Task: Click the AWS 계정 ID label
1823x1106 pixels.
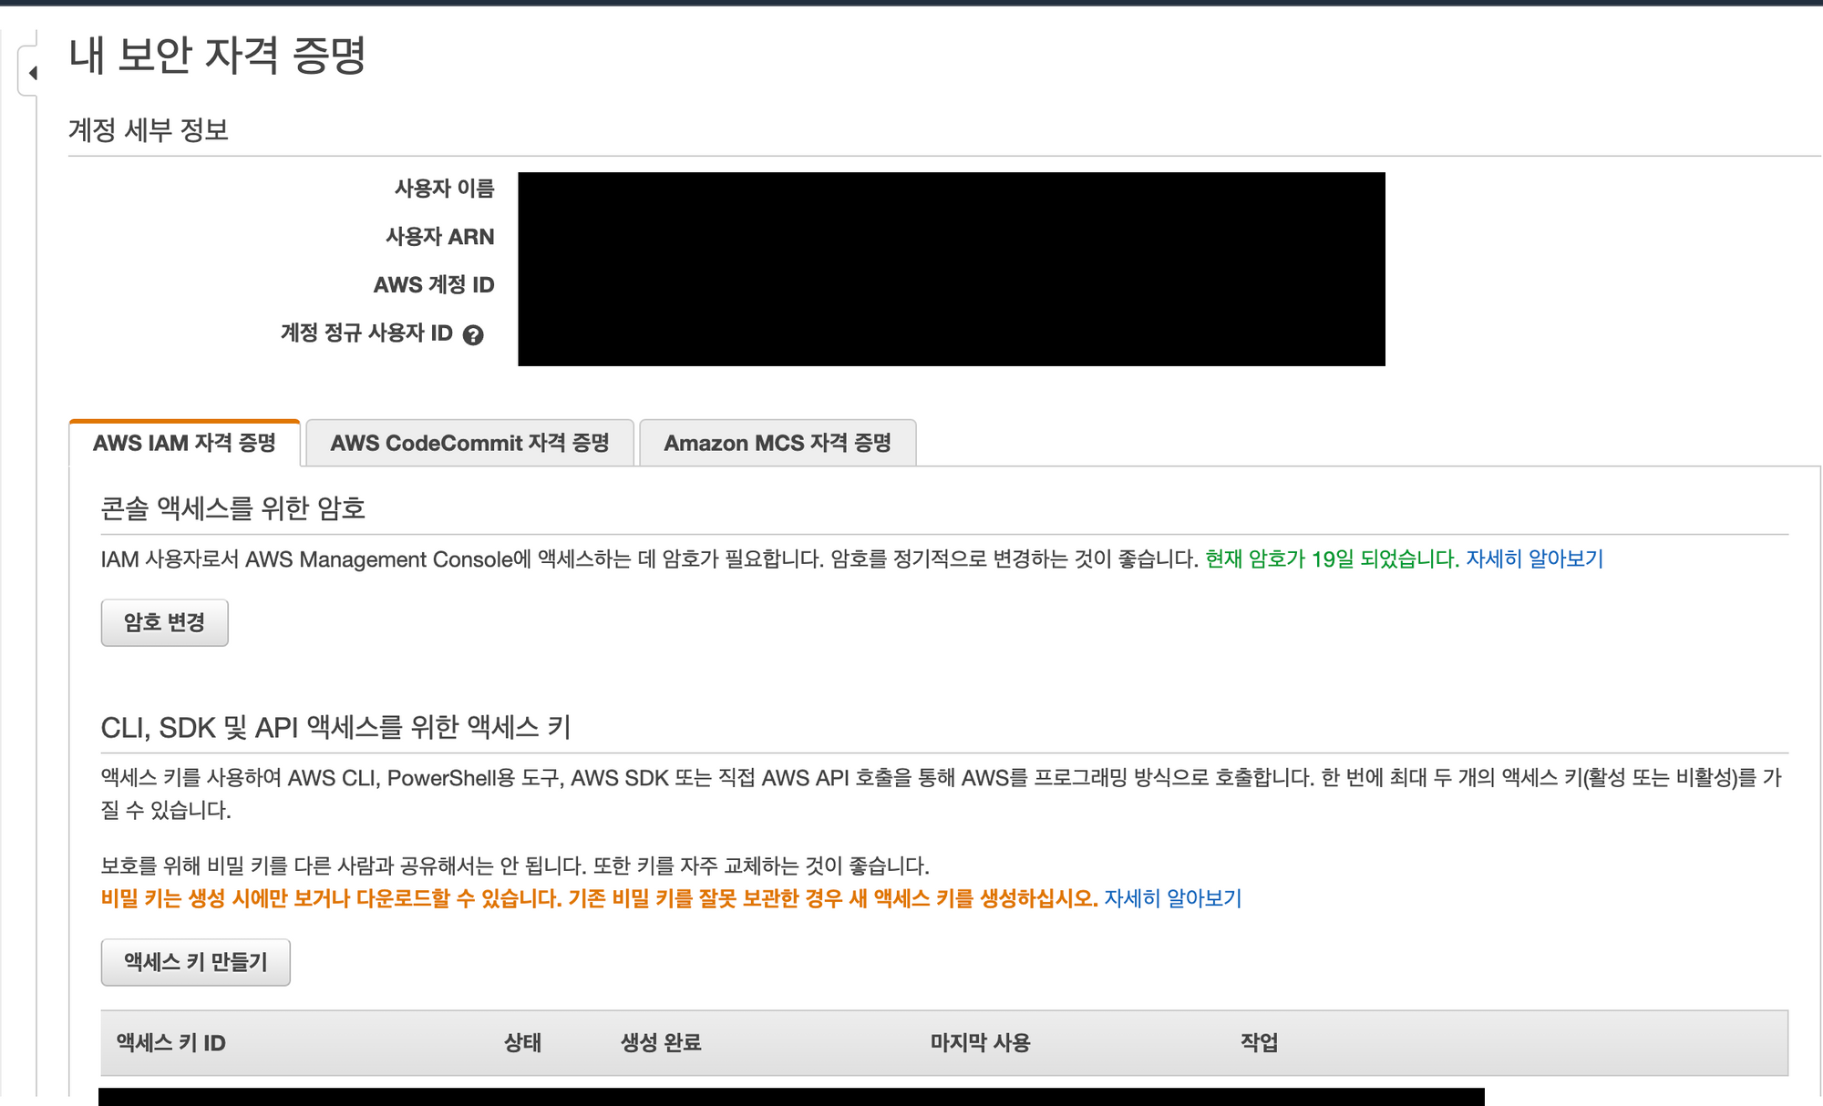Action: (x=434, y=285)
